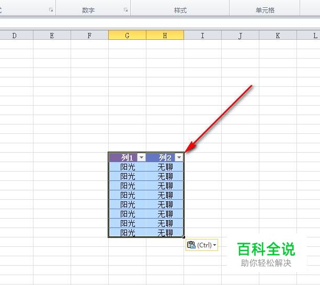This screenshot has width=320, height=285.
Task: Select column F header
Action: [89, 35]
